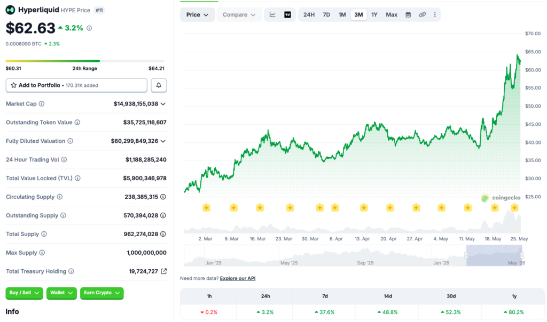
Task: Open info icon beside 570,394,028 value
Action: tap(163, 215)
